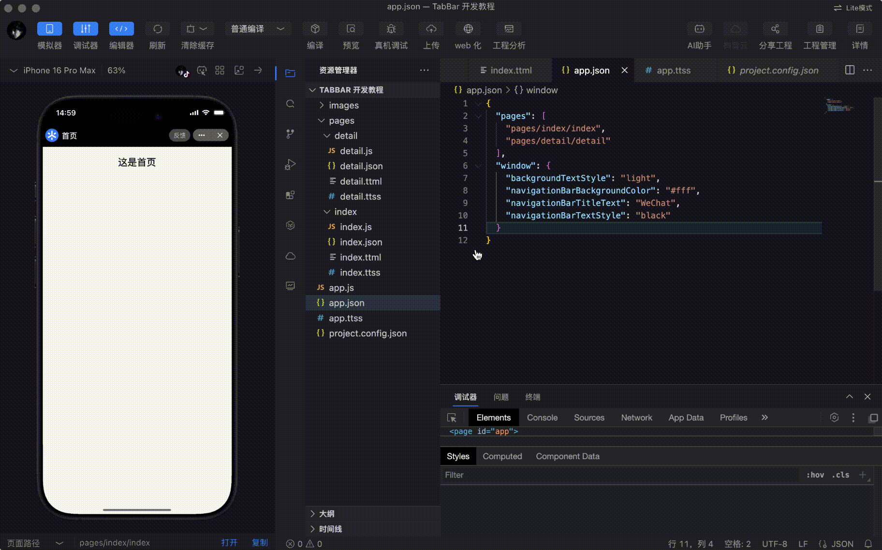The width and height of the screenshot is (882, 550).
Task: Open the cloud development activity icon
Action: coord(290,256)
